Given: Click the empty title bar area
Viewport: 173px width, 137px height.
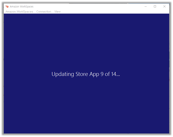Looking at the screenshot, I should click(x=88, y=6).
